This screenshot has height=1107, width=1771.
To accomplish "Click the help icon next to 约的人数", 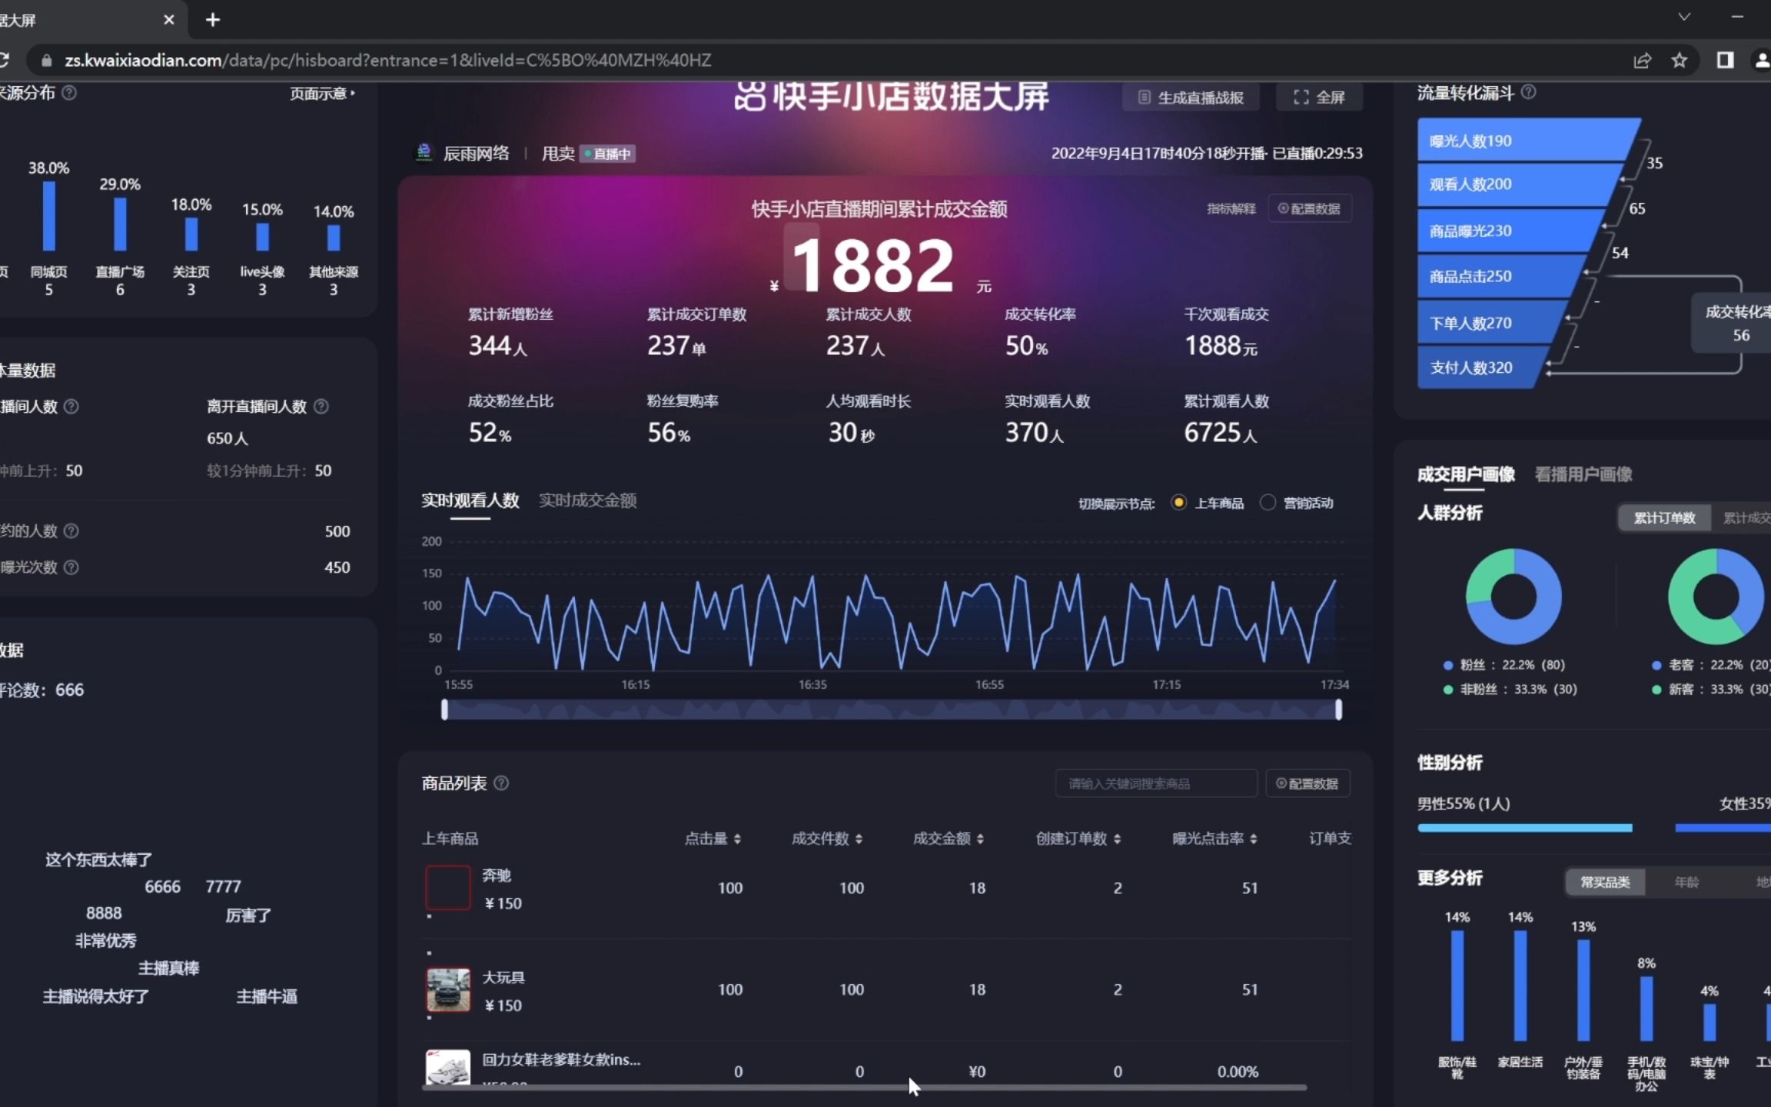I will pyautogui.click(x=71, y=531).
